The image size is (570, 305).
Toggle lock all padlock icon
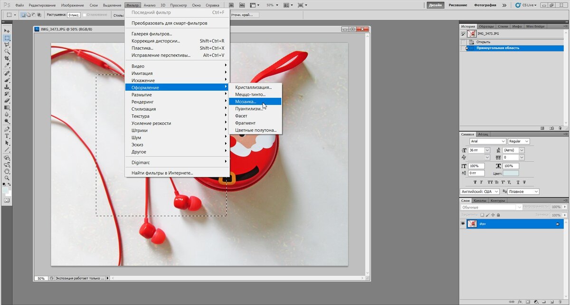point(498,215)
